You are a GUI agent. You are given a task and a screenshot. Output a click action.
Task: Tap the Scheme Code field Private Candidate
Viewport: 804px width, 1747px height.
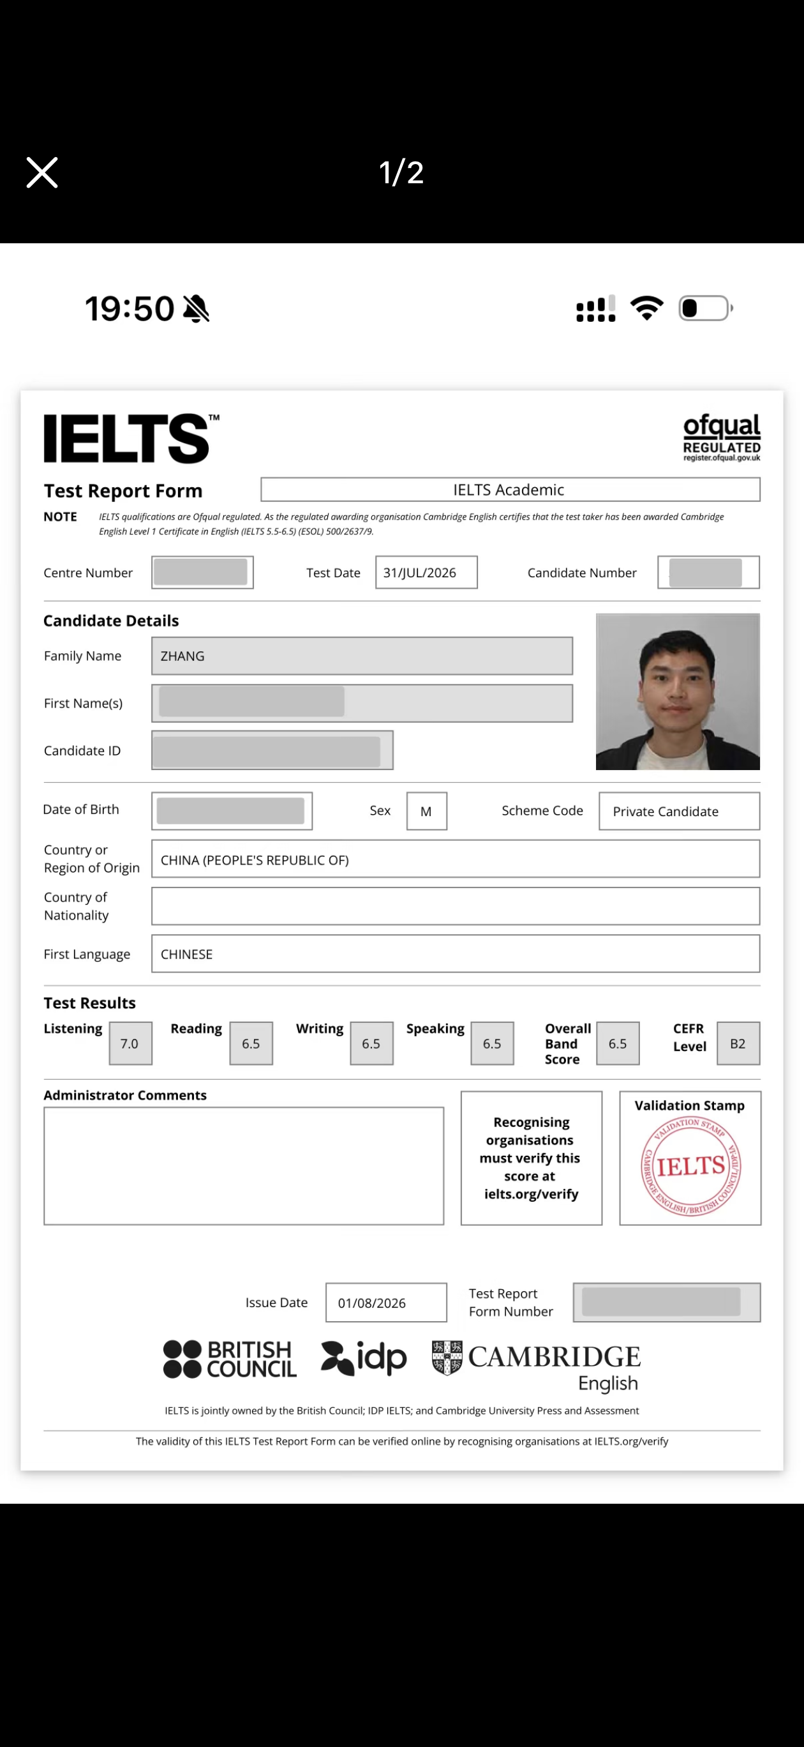pos(680,811)
